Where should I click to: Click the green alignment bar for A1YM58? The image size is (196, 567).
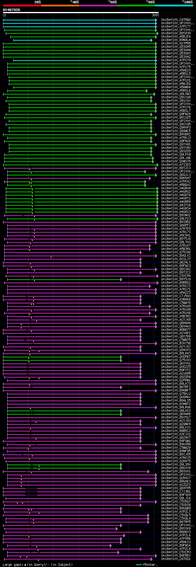80,43
